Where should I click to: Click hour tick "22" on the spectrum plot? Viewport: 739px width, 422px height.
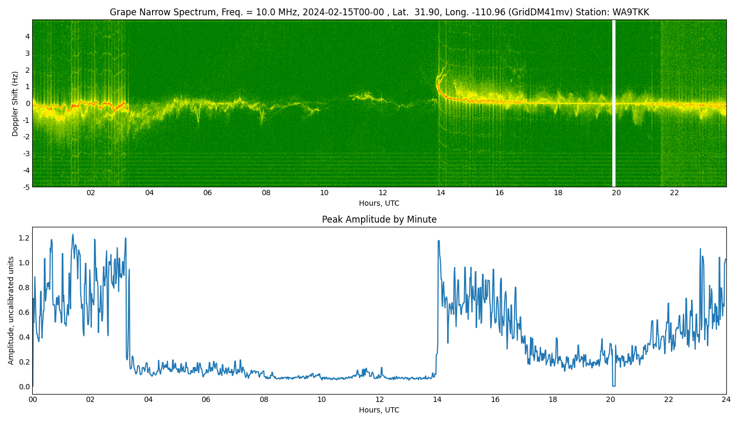[x=675, y=193]
